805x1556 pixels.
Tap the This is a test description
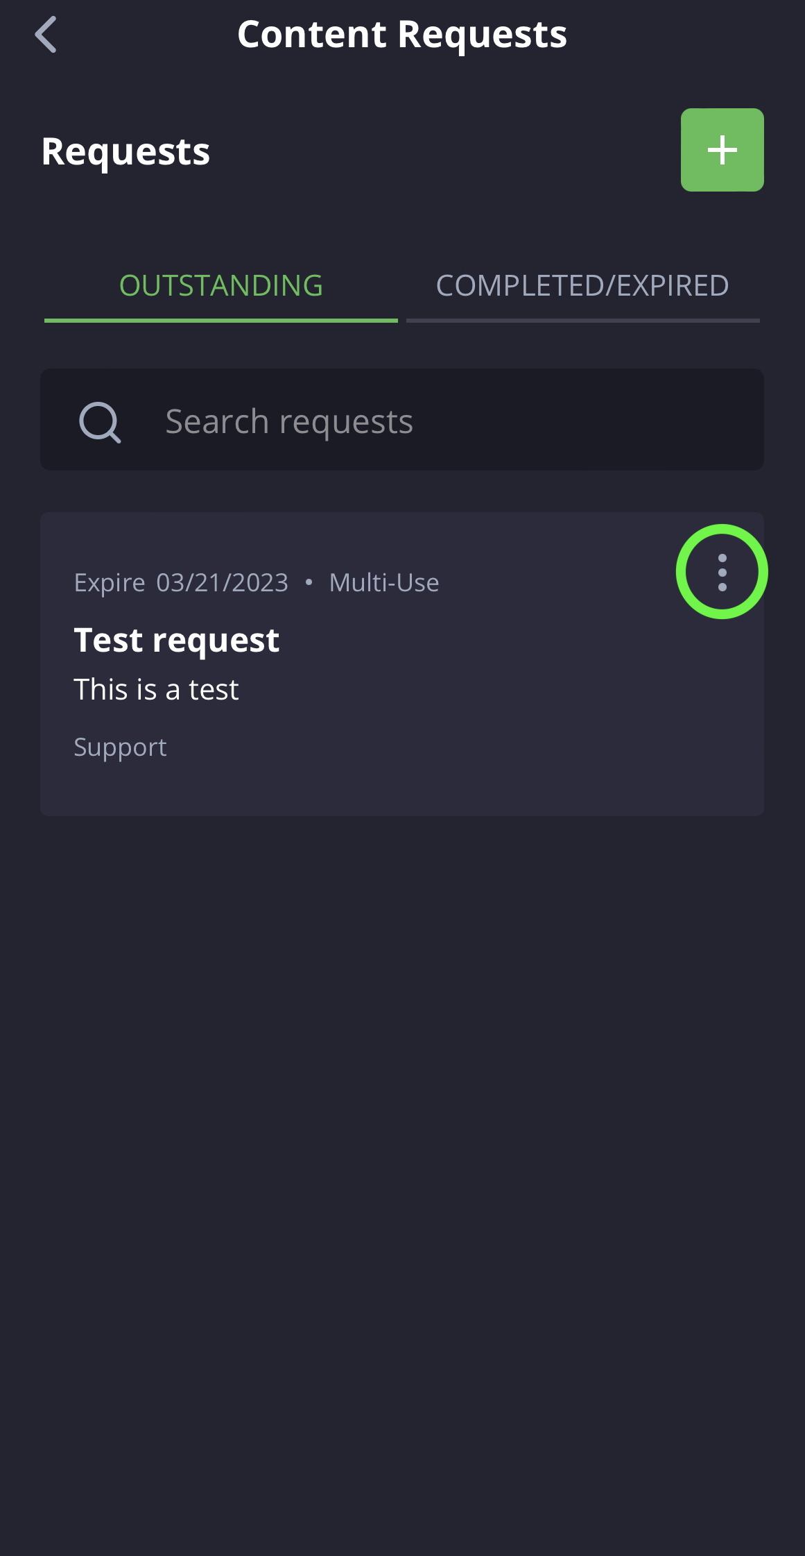coord(157,690)
